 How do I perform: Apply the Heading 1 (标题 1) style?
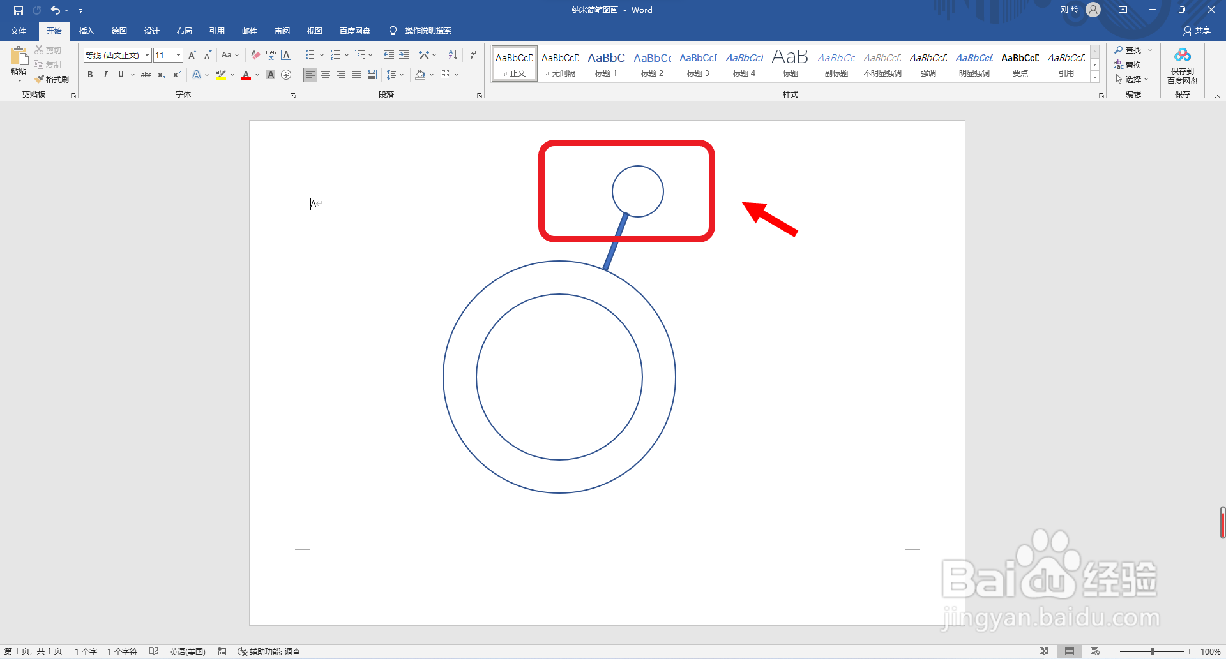pyautogui.click(x=606, y=64)
